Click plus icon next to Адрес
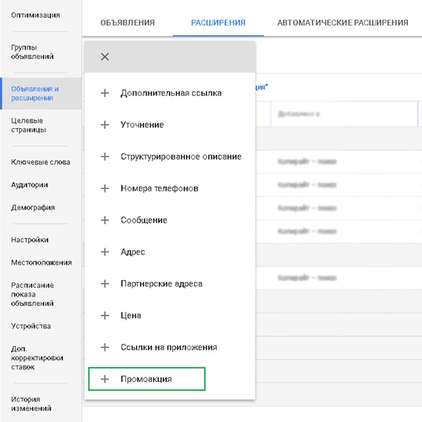Viewport: 422px width, 422px height. tap(105, 252)
